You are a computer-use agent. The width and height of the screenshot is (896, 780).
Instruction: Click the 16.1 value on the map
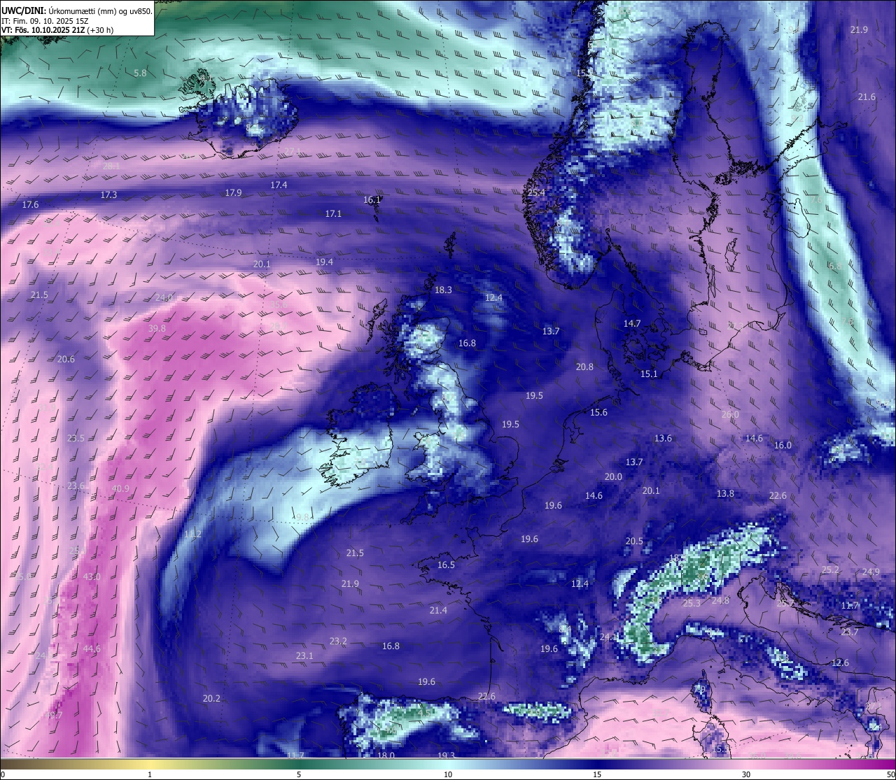tap(372, 199)
